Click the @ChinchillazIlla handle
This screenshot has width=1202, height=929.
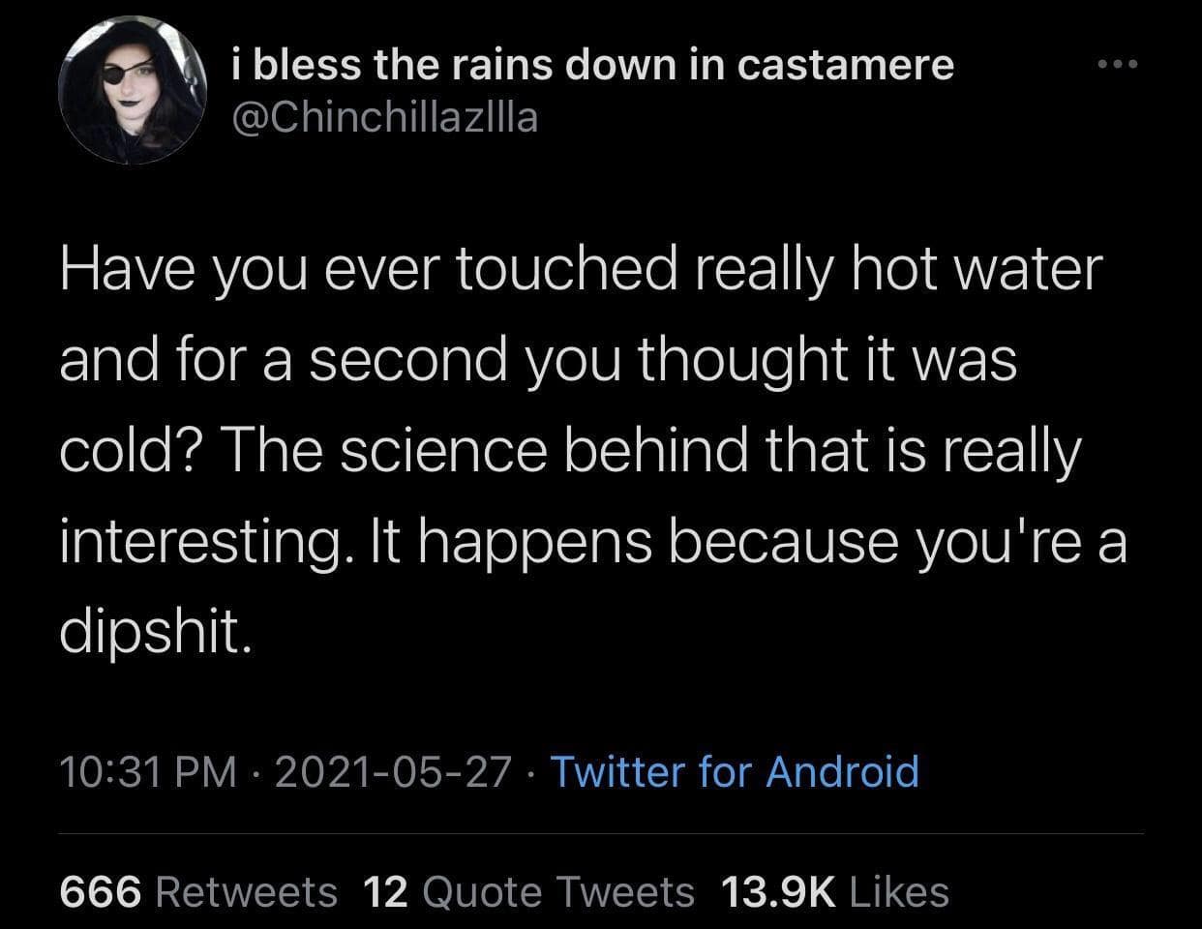tap(385, 118)
